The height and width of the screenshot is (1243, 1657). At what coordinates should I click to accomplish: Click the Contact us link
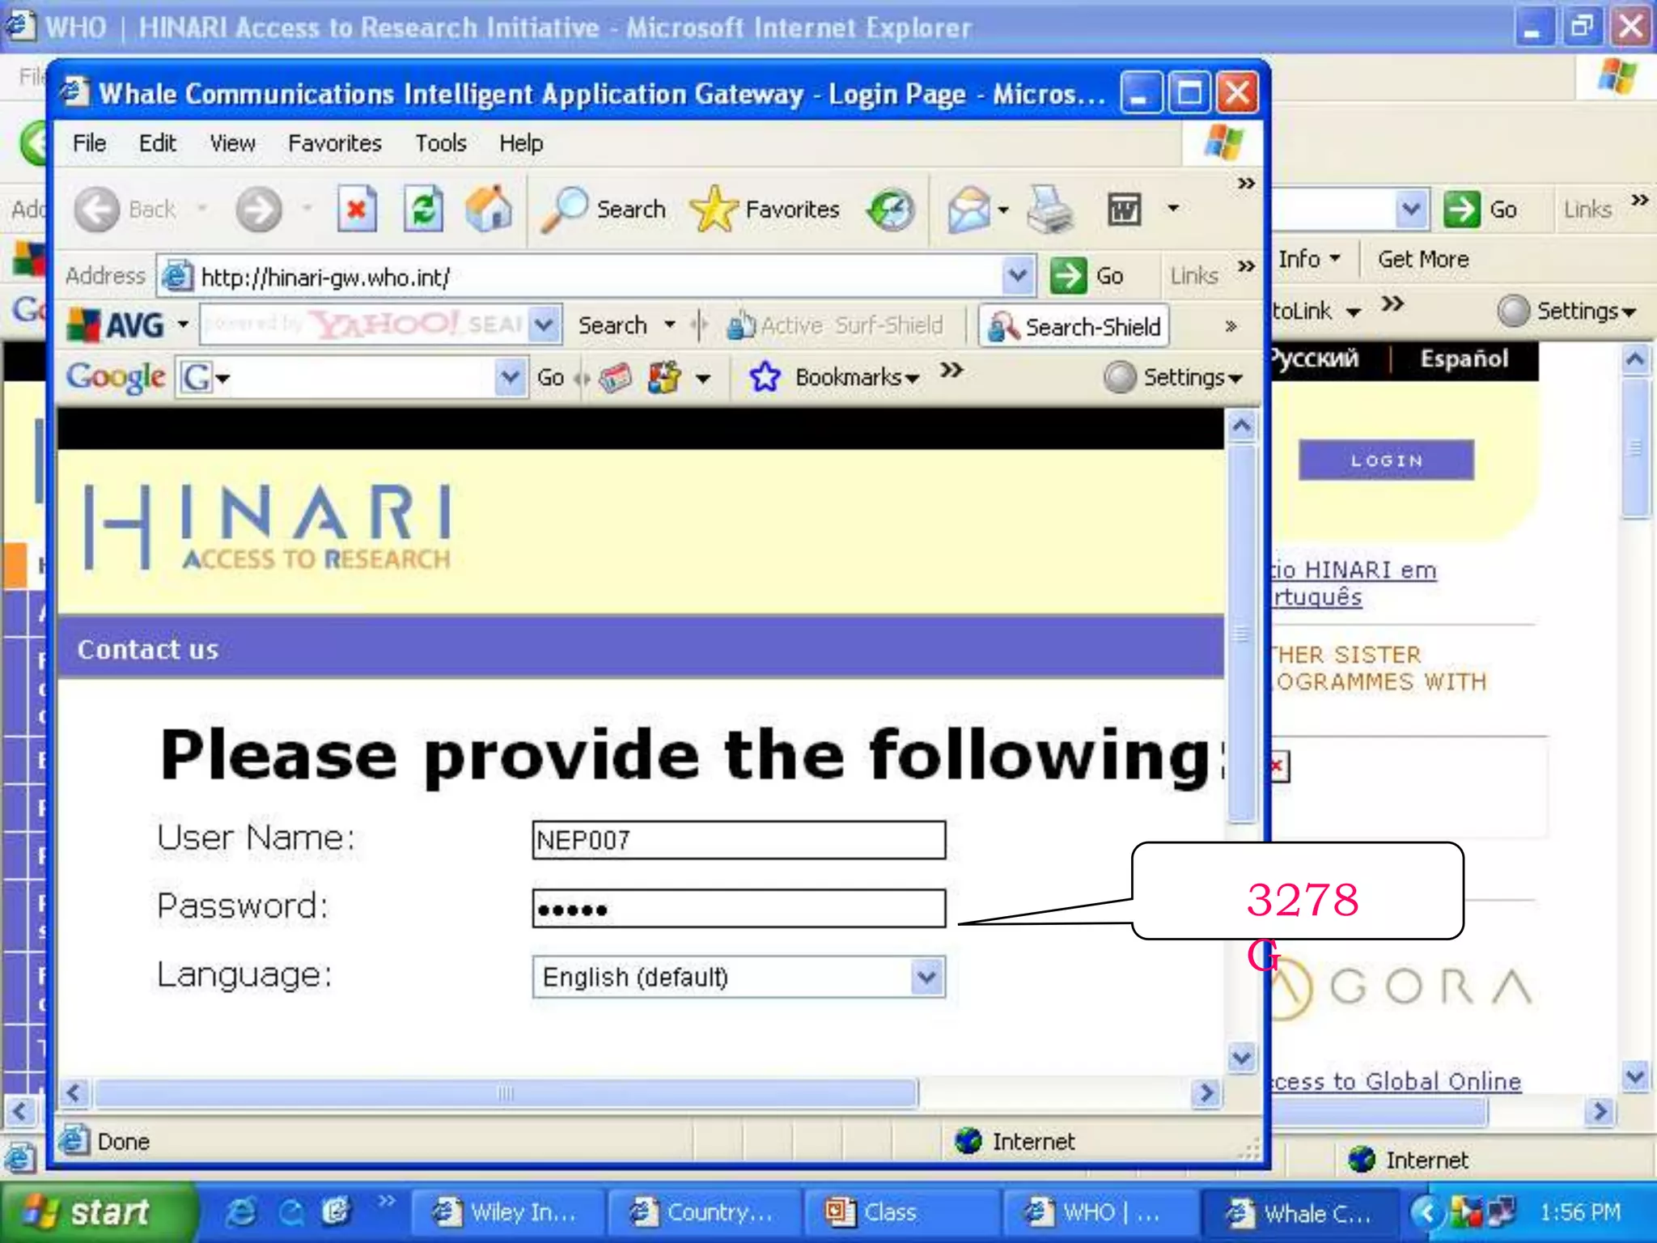coord(148,649)
